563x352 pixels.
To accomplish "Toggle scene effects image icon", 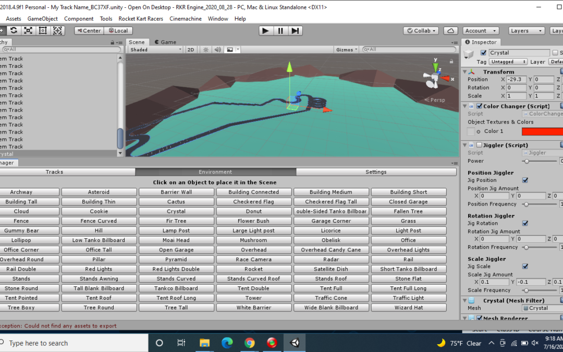I will click(230, 50).
